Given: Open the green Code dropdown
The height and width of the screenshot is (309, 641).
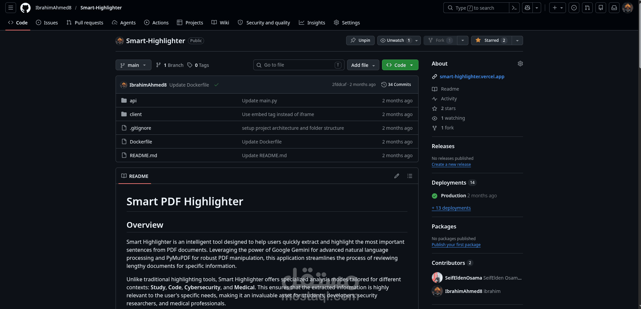Looking at the screenshot, I should (400, 65).
